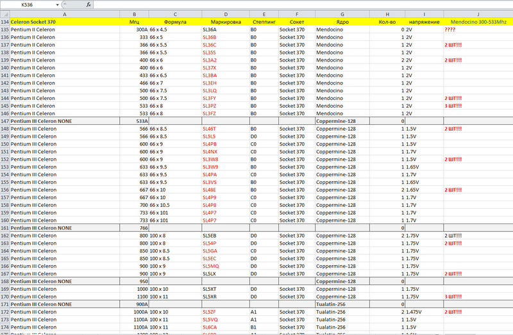Screen dimensions: 513x335
Task: Click the SL6CA marking cell
Action: (x=226, y=327)
